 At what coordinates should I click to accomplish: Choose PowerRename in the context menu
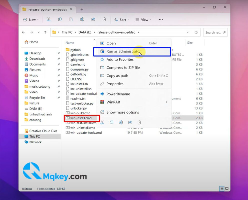[x=134, y=94]
